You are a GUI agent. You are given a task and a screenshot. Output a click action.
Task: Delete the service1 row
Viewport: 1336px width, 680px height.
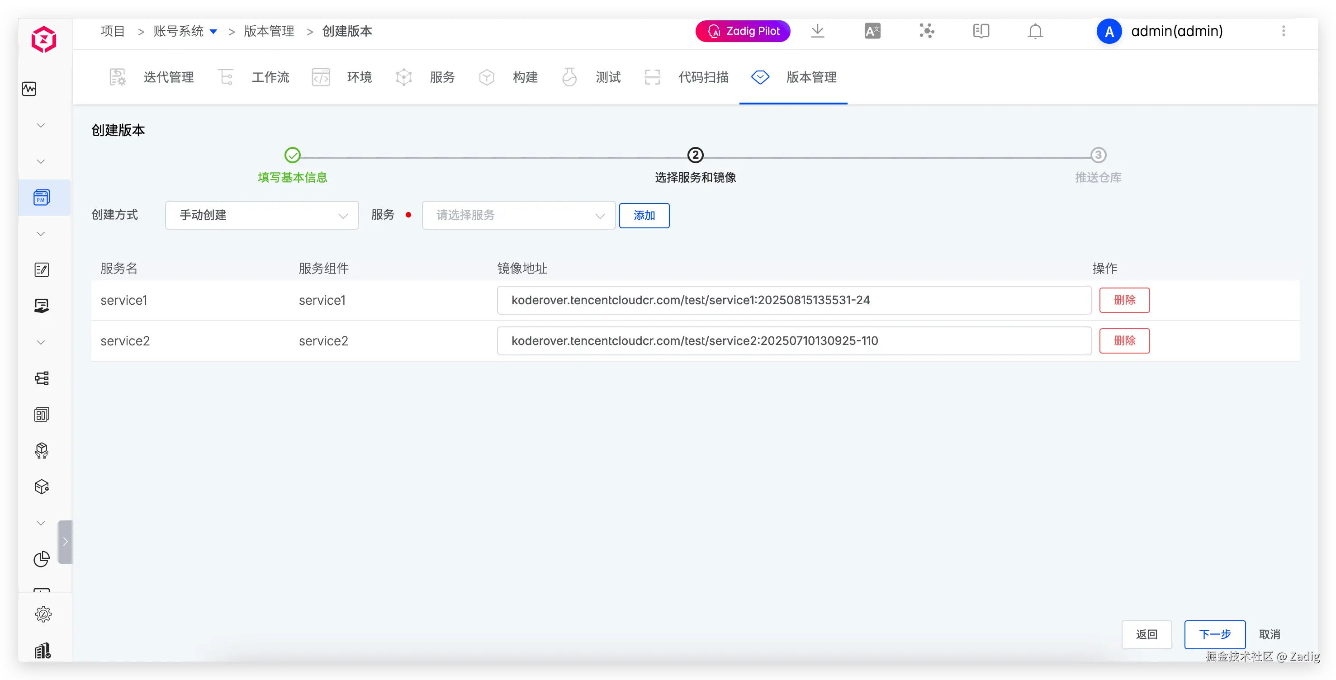[1124, 300]
